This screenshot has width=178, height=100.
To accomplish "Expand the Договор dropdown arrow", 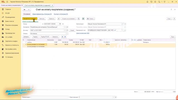I will 65,30.
